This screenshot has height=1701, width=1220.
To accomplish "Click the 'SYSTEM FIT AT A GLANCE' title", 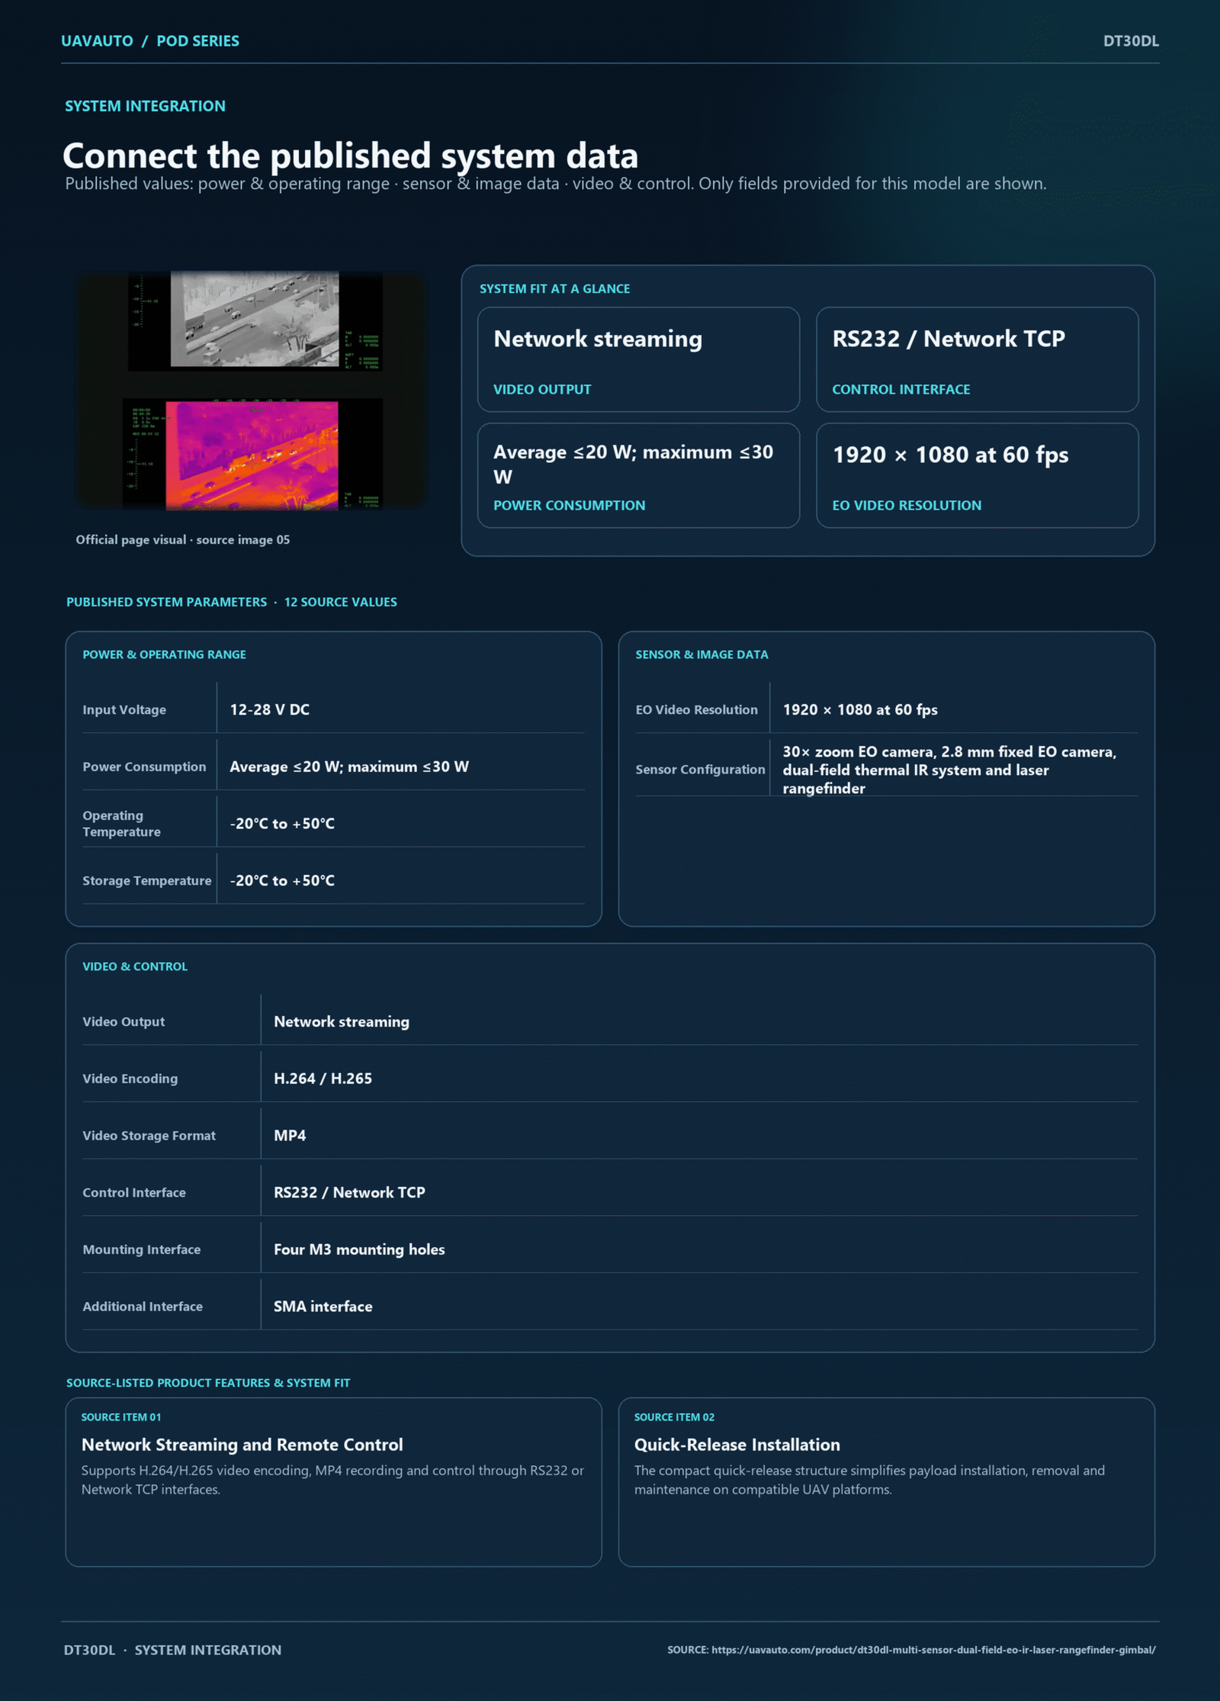I will (554, 289).
